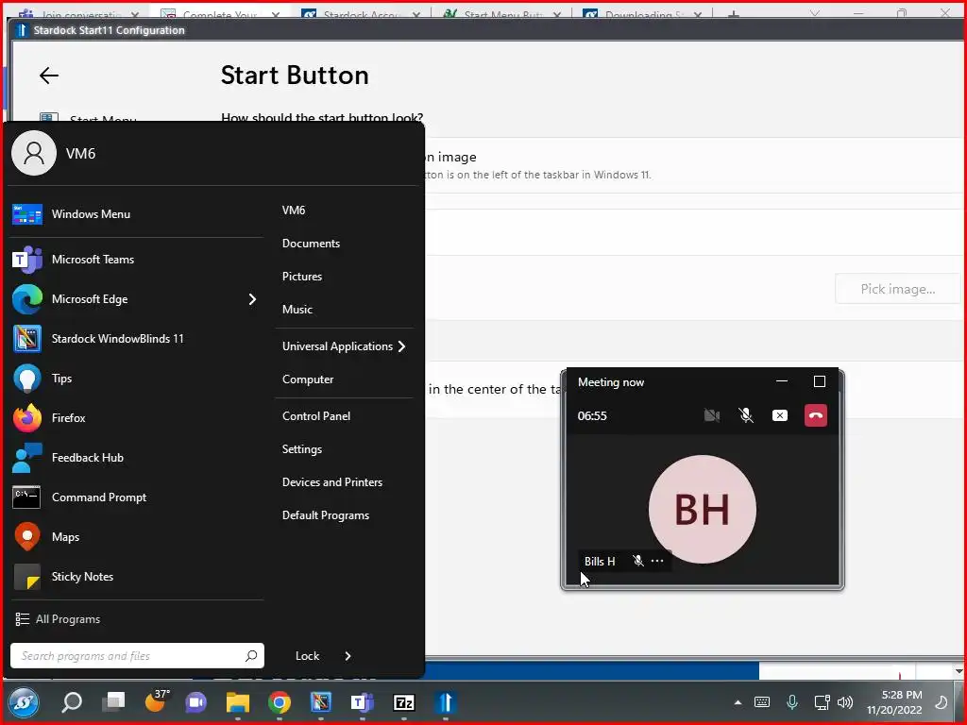Open Feedback Hub app
Screen dimensions: 967x725
click(x=136, y=458)
